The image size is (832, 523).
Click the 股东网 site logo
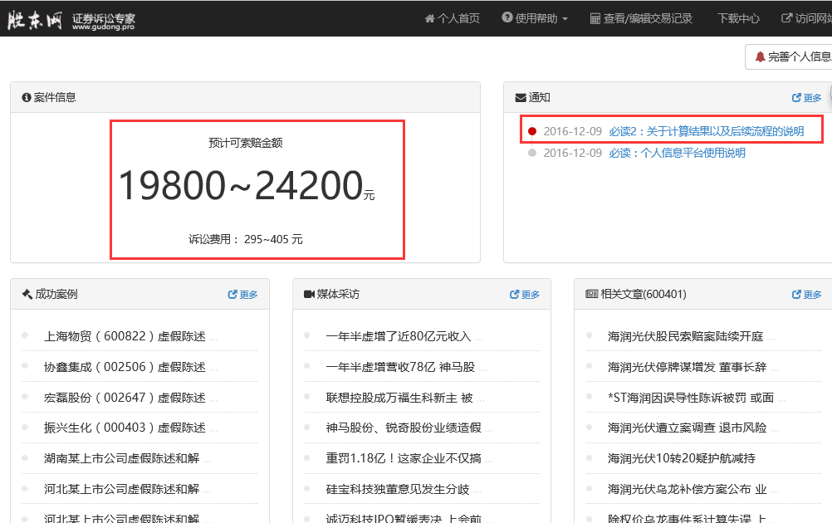point(36,19)
